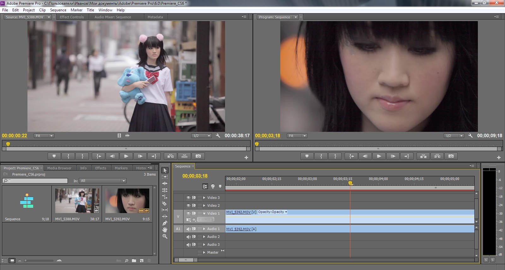This screenshot has height=270, width=505.
Task: Open Program monitor 1/2 resolution dropdown
Action: [454, 136]
